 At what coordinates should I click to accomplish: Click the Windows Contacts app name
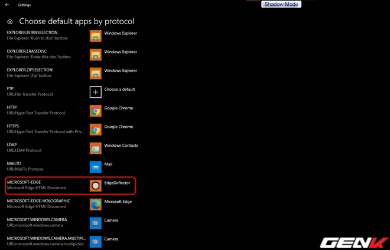point(121,146)
